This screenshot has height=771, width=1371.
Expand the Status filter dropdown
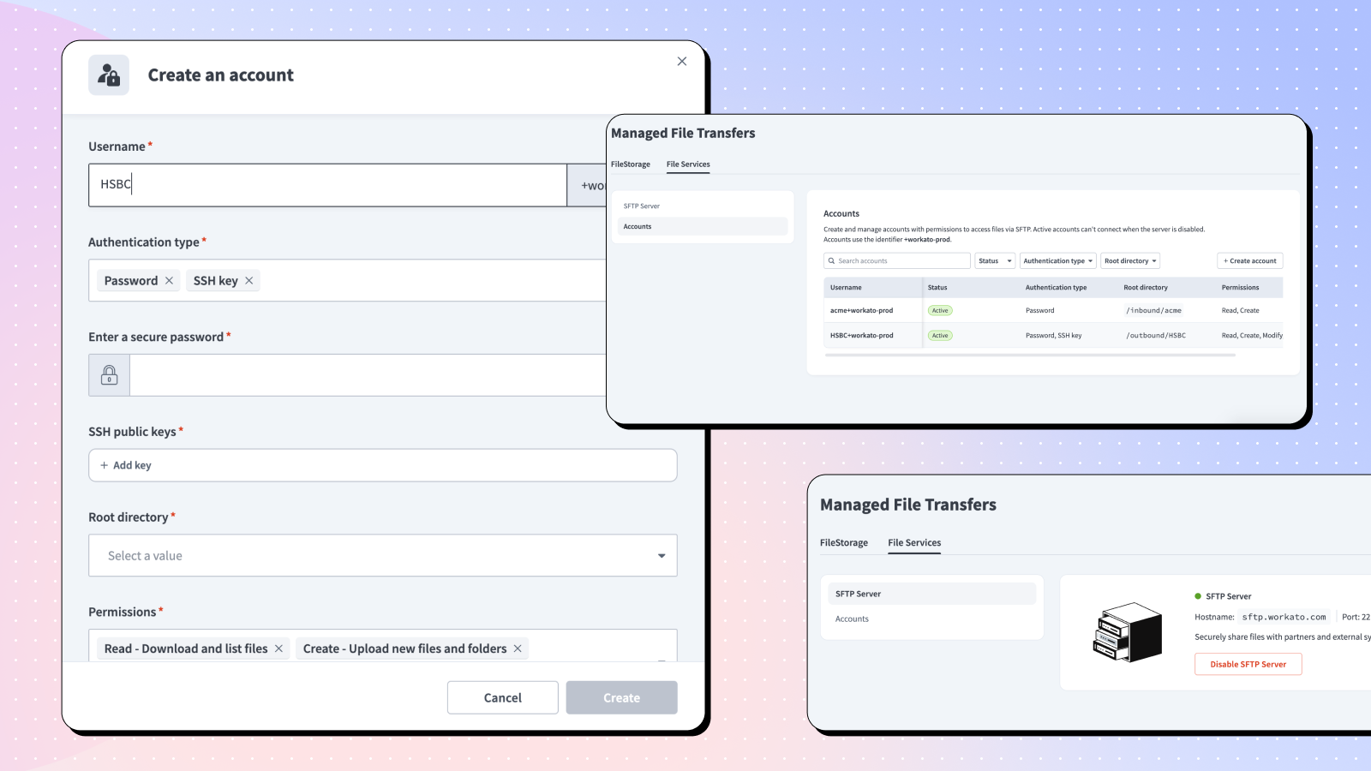(x=995, y=261)
